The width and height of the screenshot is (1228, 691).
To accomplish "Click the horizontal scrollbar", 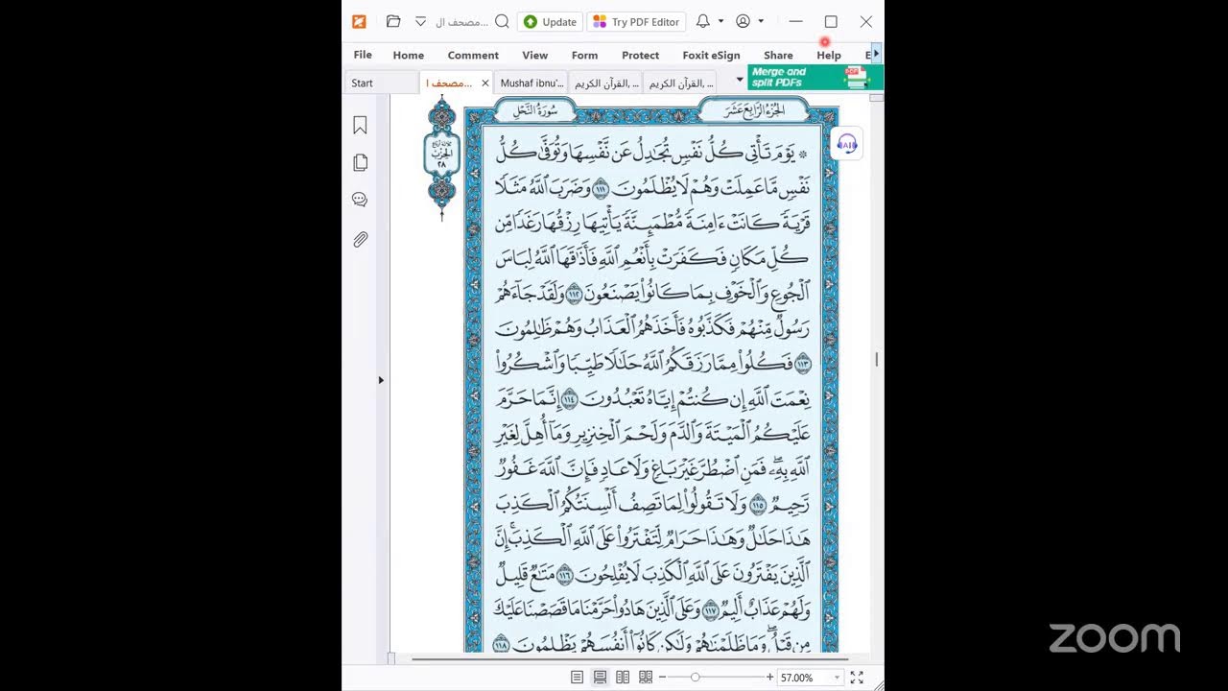I will pyautogui.click(x=629, y=659).
